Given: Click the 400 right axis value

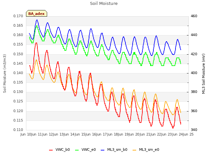Looking at the screenshot, I should (x=194, y=73).
